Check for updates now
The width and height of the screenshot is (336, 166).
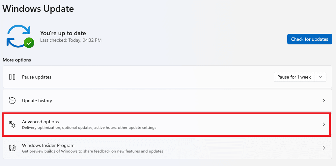pos(309,39)
